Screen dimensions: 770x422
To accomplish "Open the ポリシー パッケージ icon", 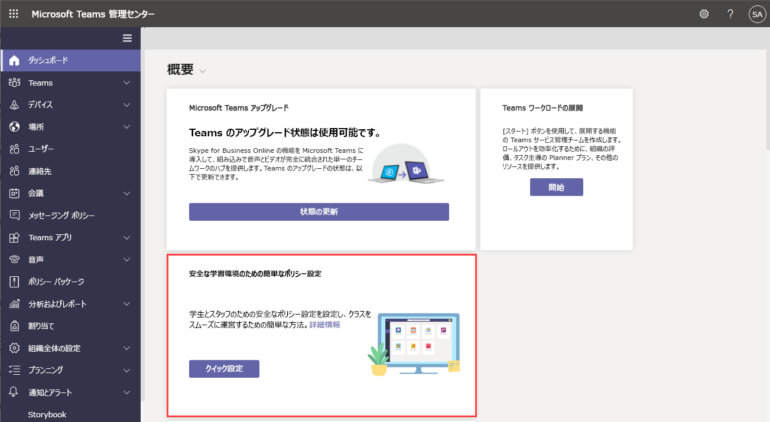I will pyautogui.click(x=14, y=282).
